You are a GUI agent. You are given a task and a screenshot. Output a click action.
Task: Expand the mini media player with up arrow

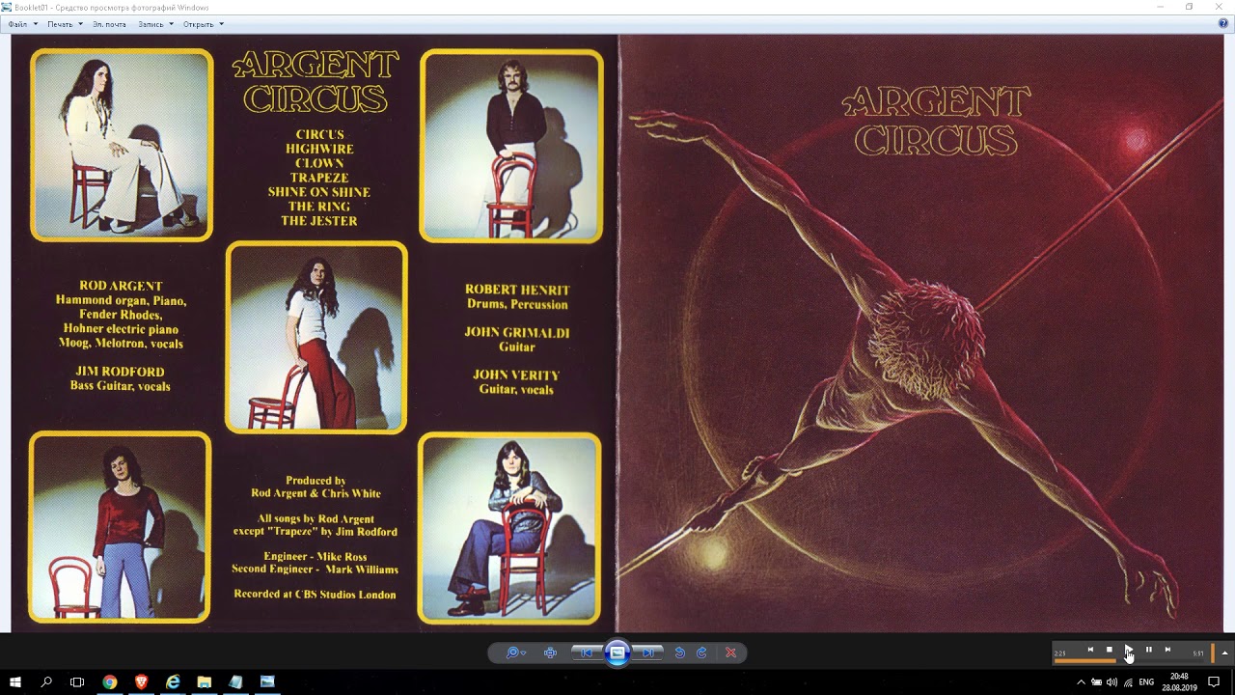(x=1224, y=653)
